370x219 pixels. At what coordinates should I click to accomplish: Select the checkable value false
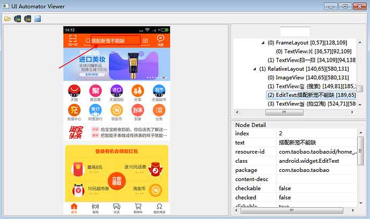click(285, 188)
